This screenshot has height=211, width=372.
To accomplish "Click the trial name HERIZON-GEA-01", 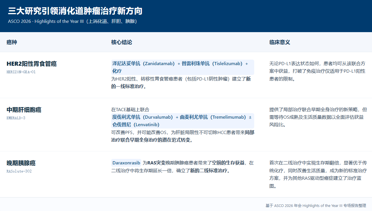I will click(21, 72).
